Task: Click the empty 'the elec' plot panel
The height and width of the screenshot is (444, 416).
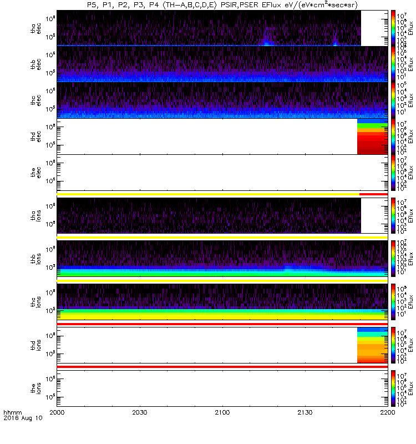Action: (222, 173)
